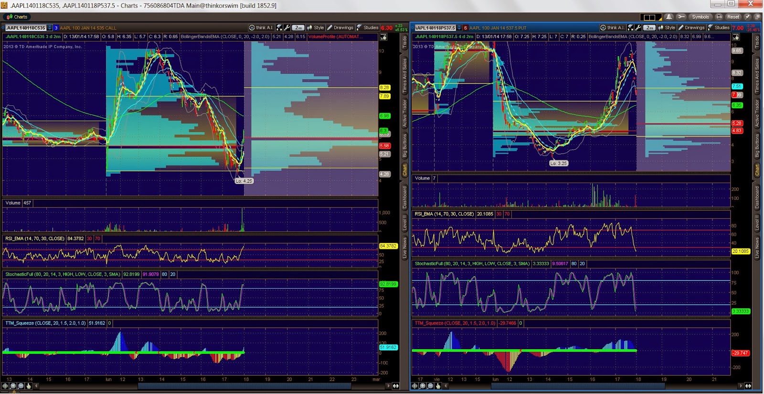Select the Chart side tab of left chart

tap(404, 170)
